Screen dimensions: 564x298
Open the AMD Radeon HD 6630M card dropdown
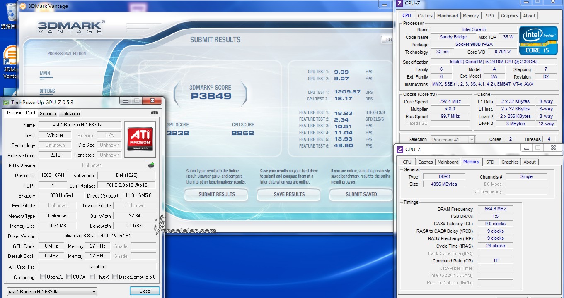click(x=52, y=291)
